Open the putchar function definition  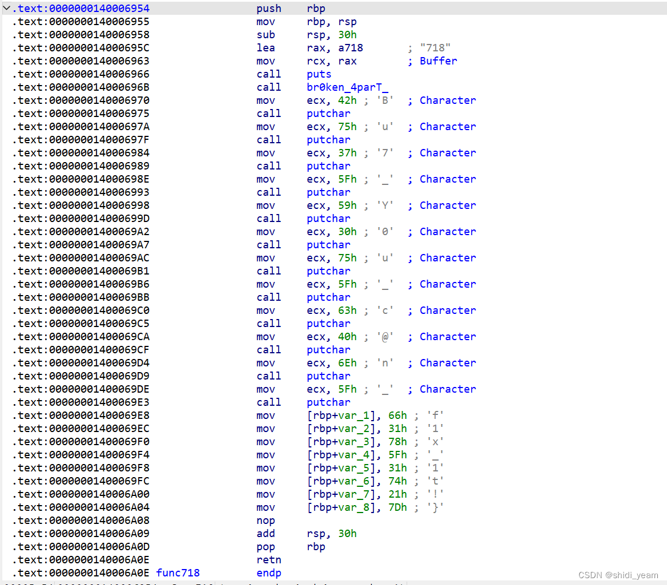point(328,113)
